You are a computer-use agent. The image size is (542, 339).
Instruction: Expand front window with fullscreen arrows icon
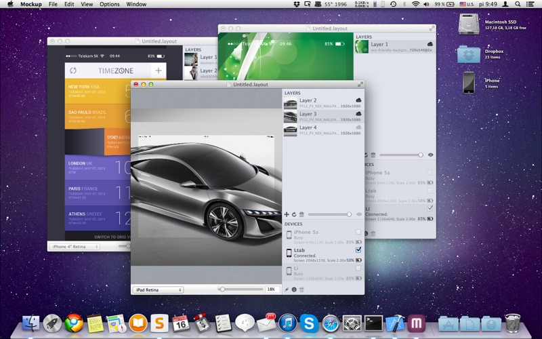(x=360, y=84)
